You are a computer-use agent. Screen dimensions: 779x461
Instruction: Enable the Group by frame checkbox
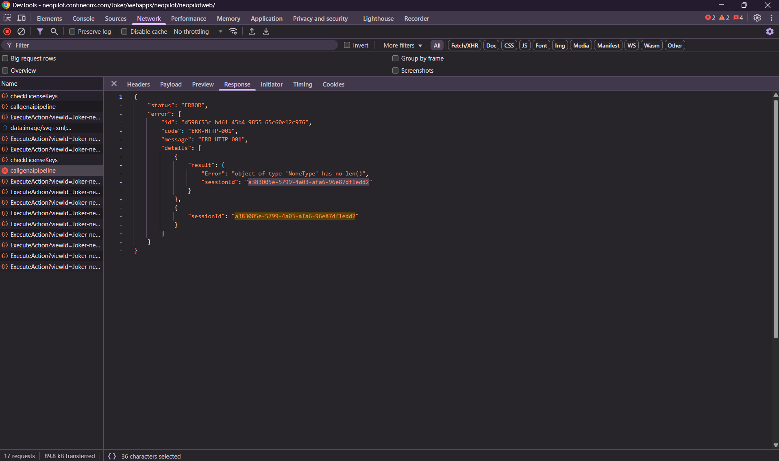pos(395,58)
